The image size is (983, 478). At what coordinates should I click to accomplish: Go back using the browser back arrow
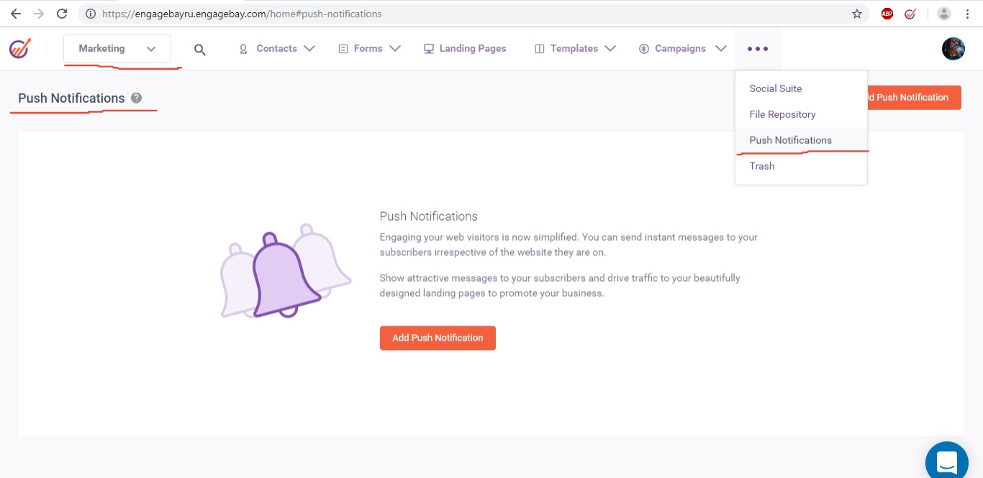coord(16,14)
